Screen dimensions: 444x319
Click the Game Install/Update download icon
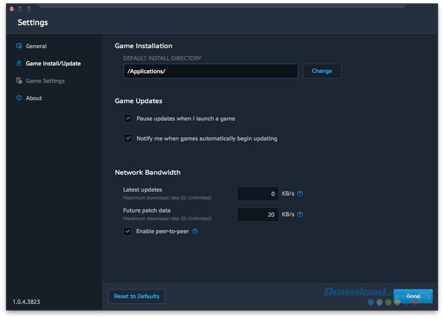point(19,63)
